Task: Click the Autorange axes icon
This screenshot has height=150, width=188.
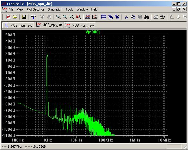Action: click(x=94, y=17)
